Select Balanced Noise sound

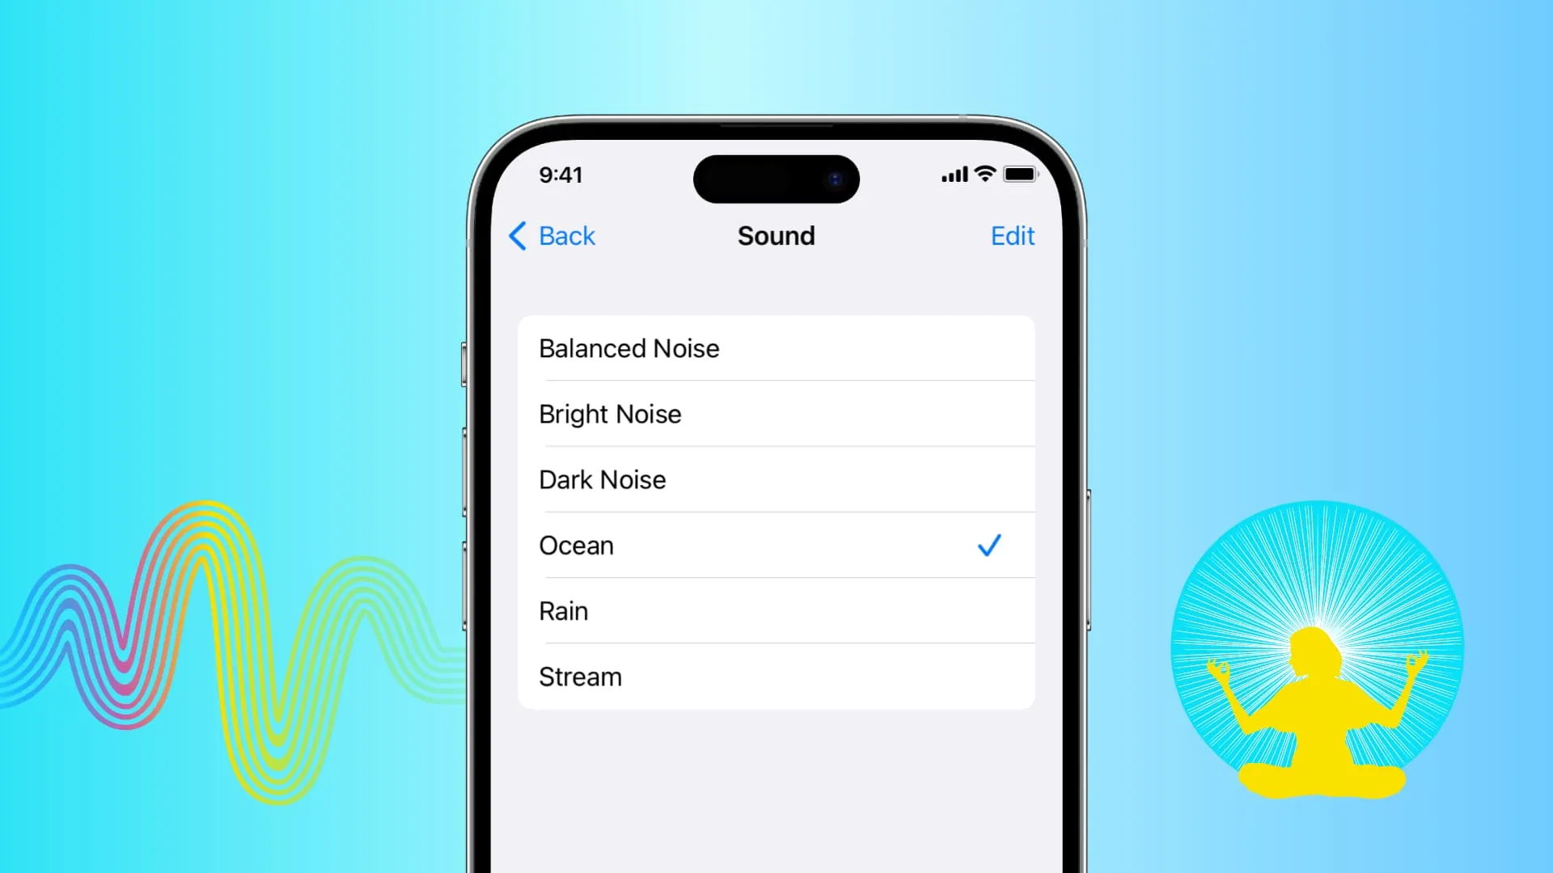coord(776,348)
